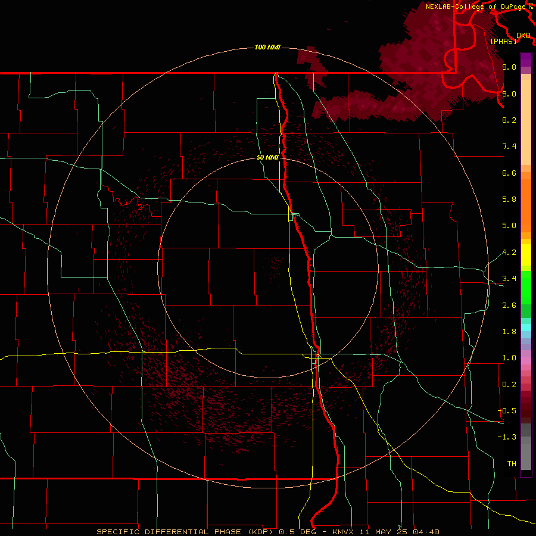Click the 1.0 value on the color scale
Image resolution: width=536 pixels, height=536 pixels.
point(509,358)
